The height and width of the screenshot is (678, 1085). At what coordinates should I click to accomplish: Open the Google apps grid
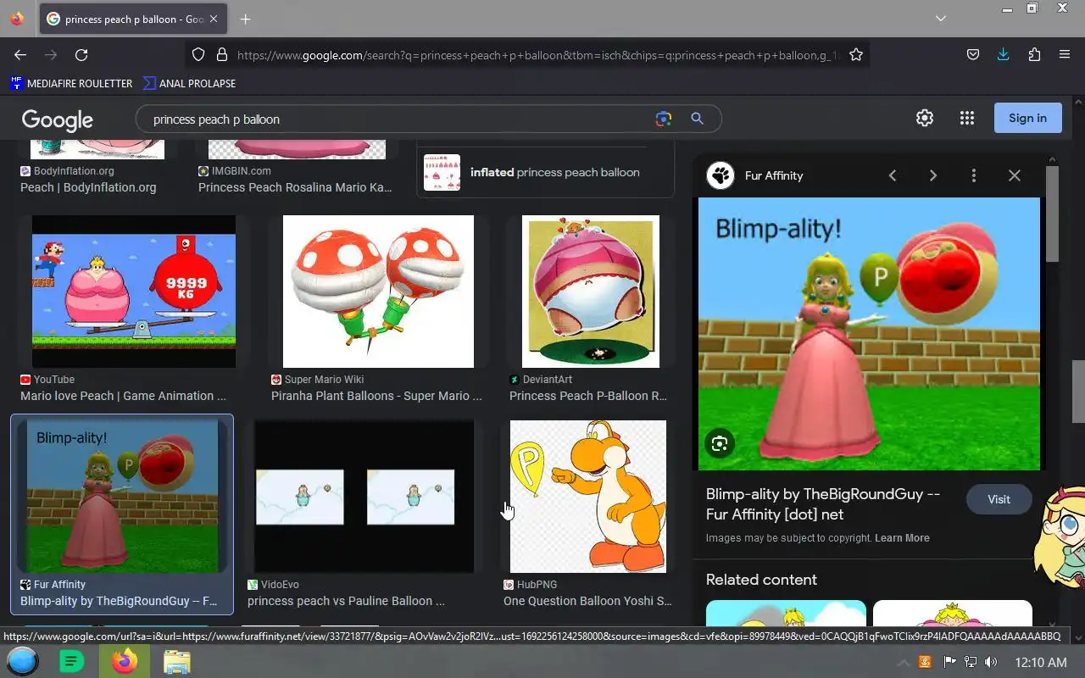(x=967, y=119)
